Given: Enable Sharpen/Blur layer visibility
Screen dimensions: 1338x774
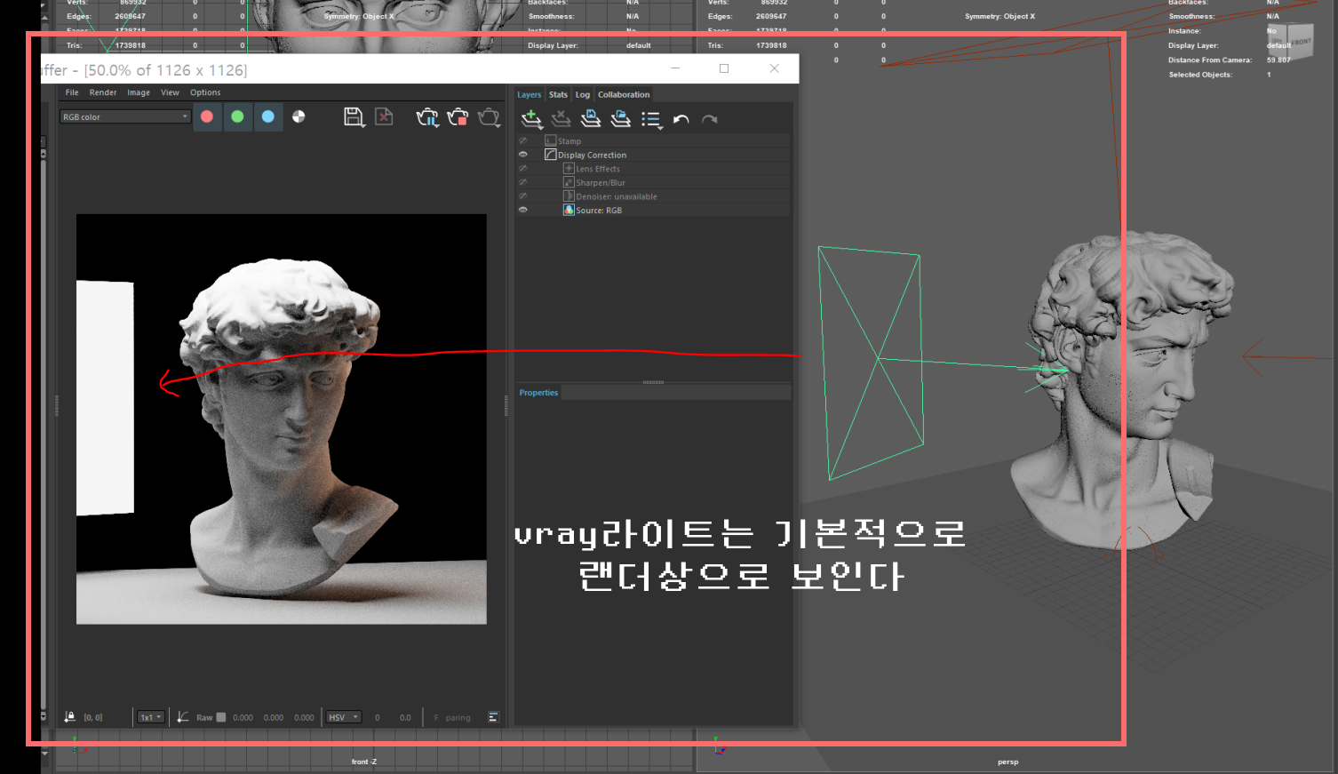Looking at the screenshot, I should click(523, 182).
